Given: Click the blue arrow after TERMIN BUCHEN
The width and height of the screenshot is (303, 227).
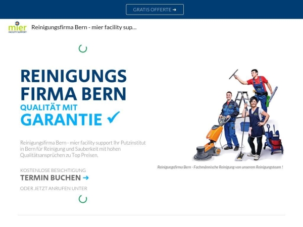Looking at the screenshot, I should coord(86,178).
